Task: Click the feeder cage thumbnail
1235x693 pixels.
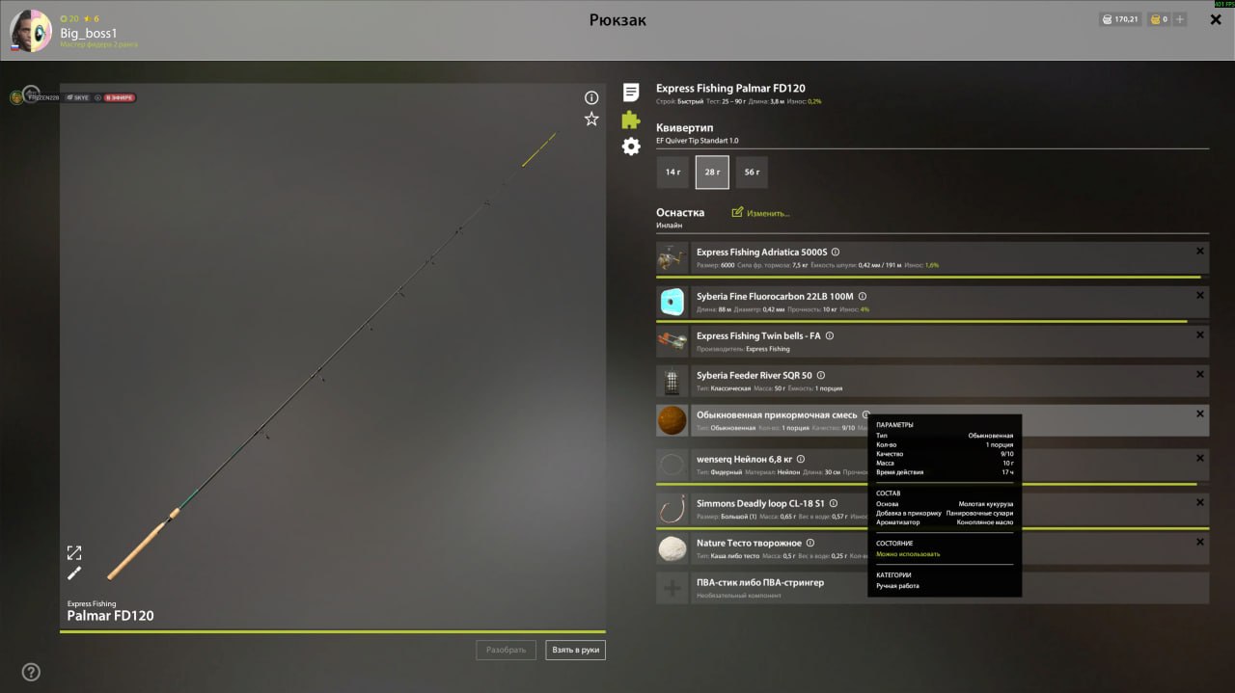Action: coord(672,381)
